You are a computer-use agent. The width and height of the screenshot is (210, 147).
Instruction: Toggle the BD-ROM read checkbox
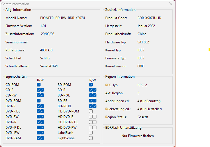click(91, 85)
